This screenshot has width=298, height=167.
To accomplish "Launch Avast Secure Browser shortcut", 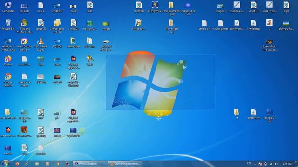I will point(24,45).
